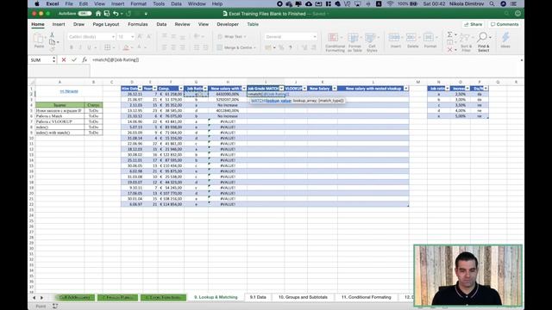Click the Fill Color bucket icon

126,47
